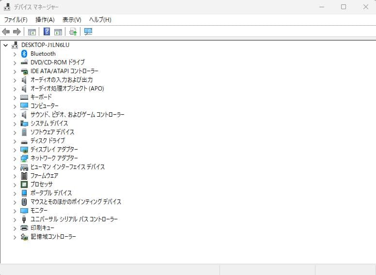
Task: Click the Update driver toolbar icon
Action: 73,31
